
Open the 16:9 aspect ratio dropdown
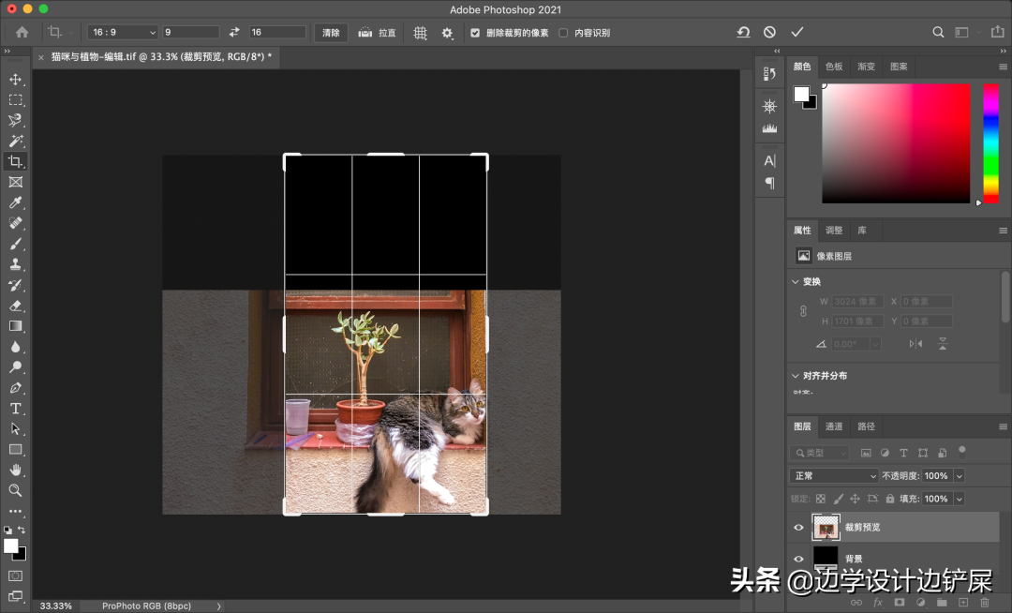pos(123,32)
